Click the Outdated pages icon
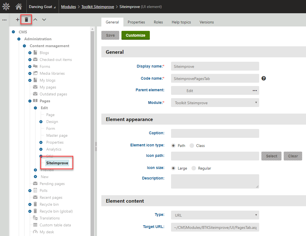 click(35, 94)
